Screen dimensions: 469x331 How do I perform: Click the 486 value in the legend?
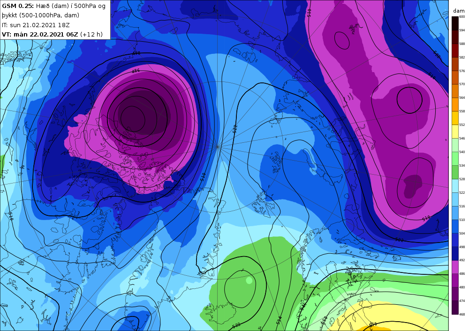click(x=462, y=274)
